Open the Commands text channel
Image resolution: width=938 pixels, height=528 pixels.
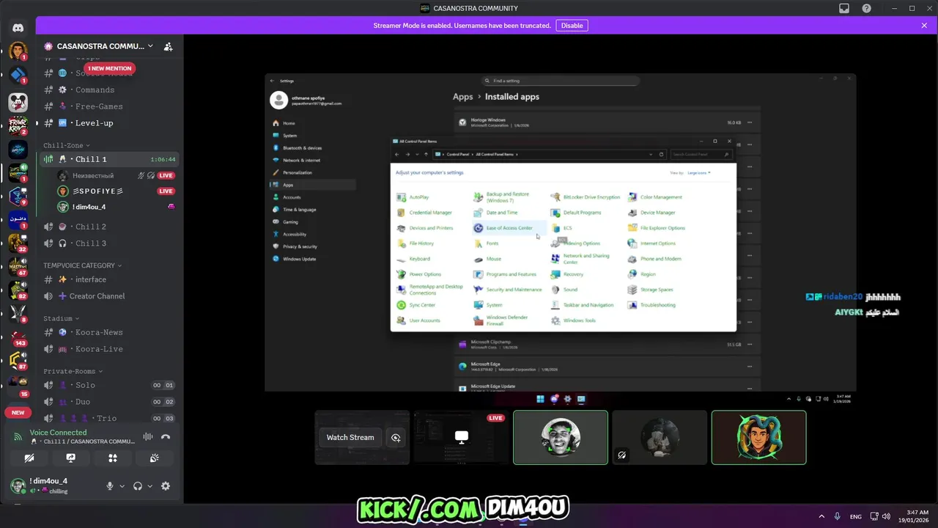point(108,89)
